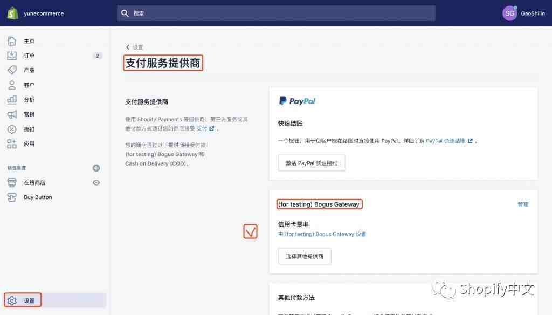
Task: Click the 支付服务提供商 page title
Action: tap(163, 63)
